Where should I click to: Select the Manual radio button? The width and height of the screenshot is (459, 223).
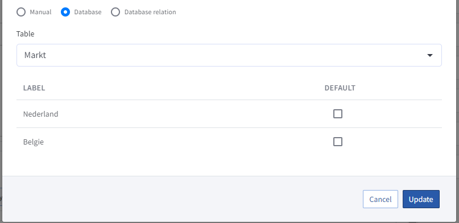tap(21, 12)
